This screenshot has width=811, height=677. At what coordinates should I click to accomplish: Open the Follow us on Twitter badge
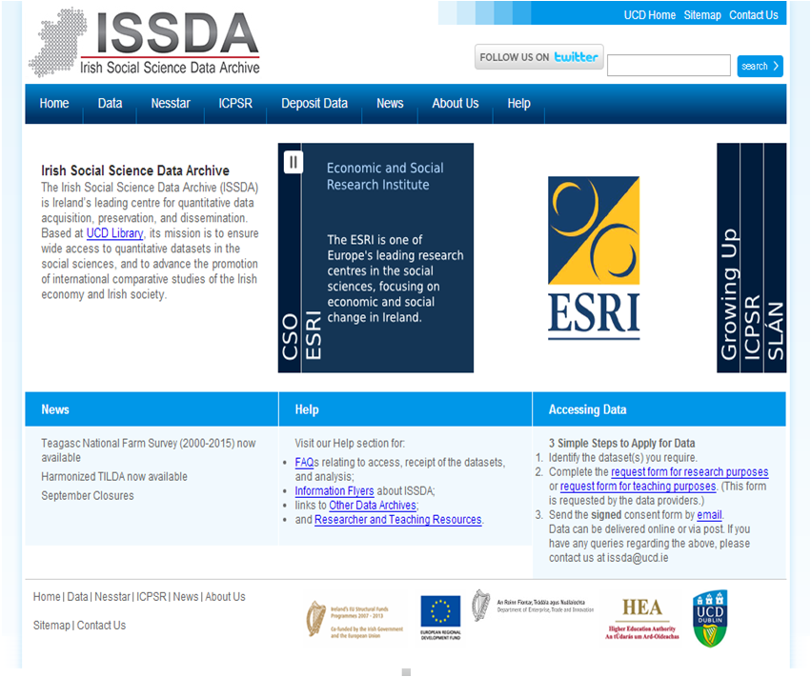[x=539, y=57]
